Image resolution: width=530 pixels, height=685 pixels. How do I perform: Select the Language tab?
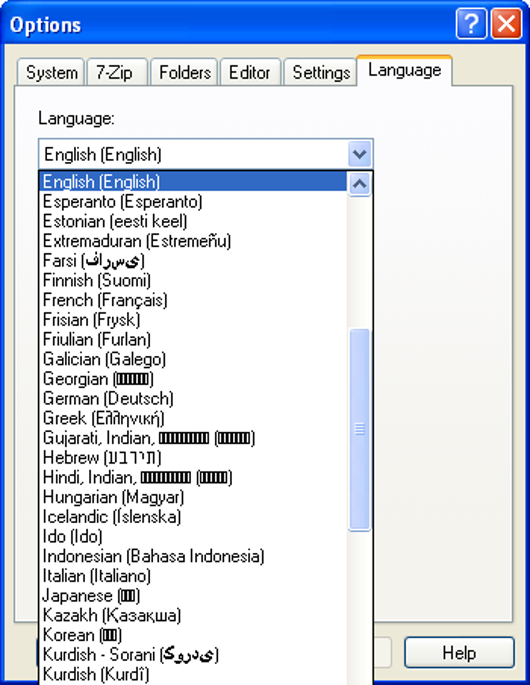click(x=404, y=70)
